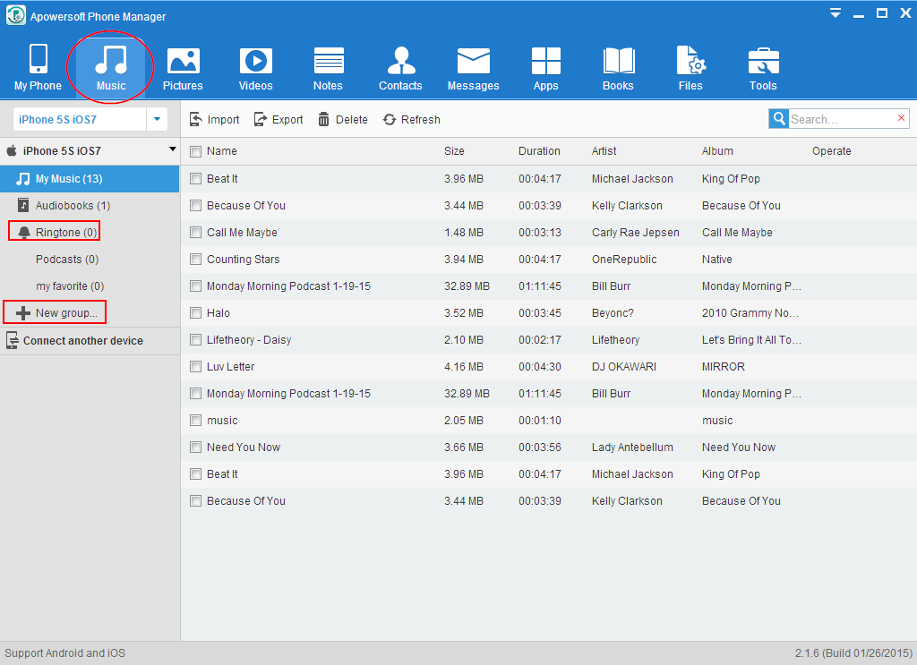Tick the checkbox for Call Me Maybe
The height and width of the screenshot is (665, 917).
[195, 233]
